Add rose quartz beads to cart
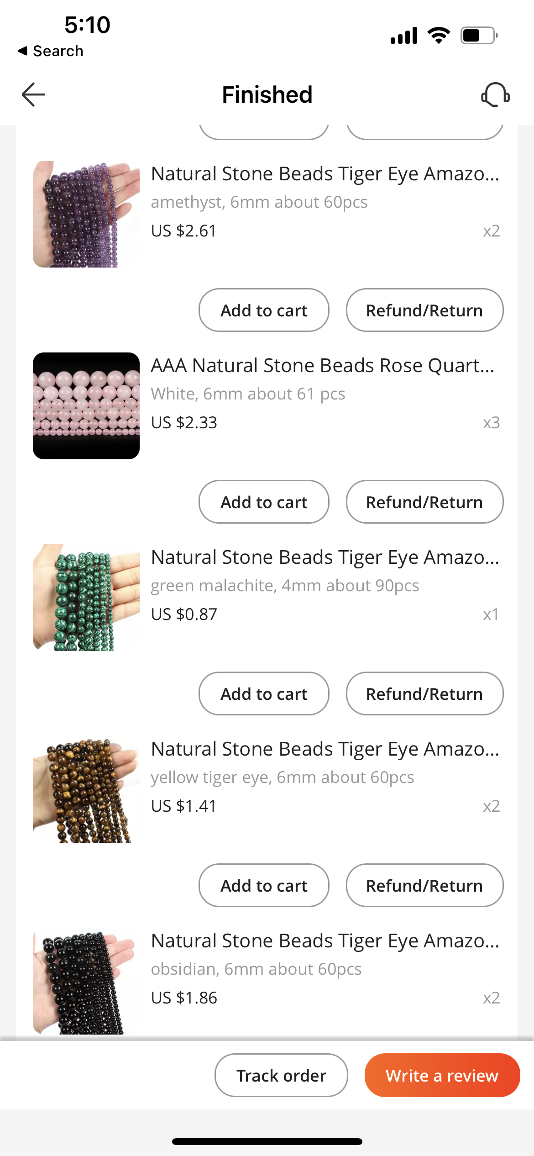This screenshot has width=534, height=1156. (x=264, y=502)
